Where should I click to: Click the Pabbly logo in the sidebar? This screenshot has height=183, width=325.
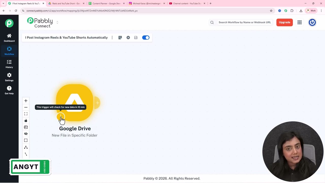pos(9,23)
